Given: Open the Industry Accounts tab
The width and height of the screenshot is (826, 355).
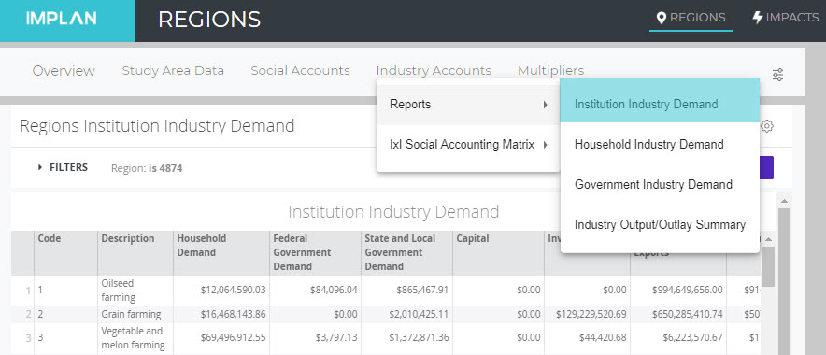Looking at the screenshot, I should [434, 71].
